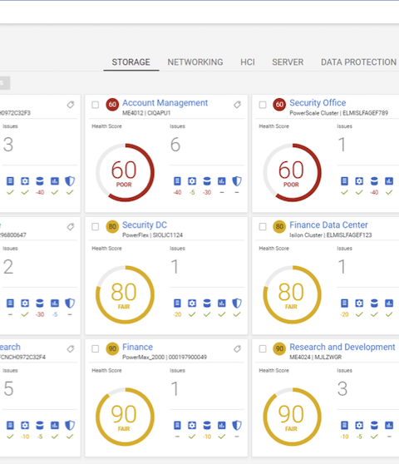The width and height of the screenshot is (399, 464).
Task: Switch to the STORAGE tab
Action: 131,62
